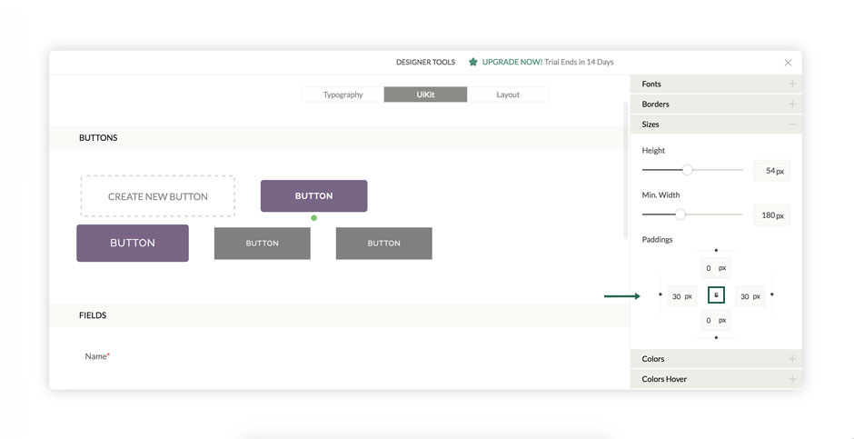Click the UPGRADE NOW! link

[x=512, y=62]
